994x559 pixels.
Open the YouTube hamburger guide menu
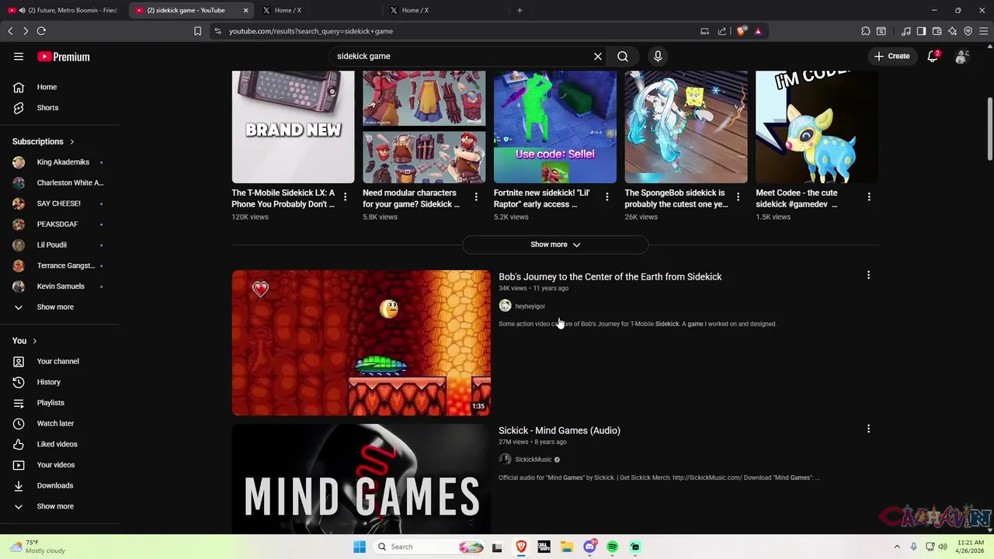pos(19,57)
